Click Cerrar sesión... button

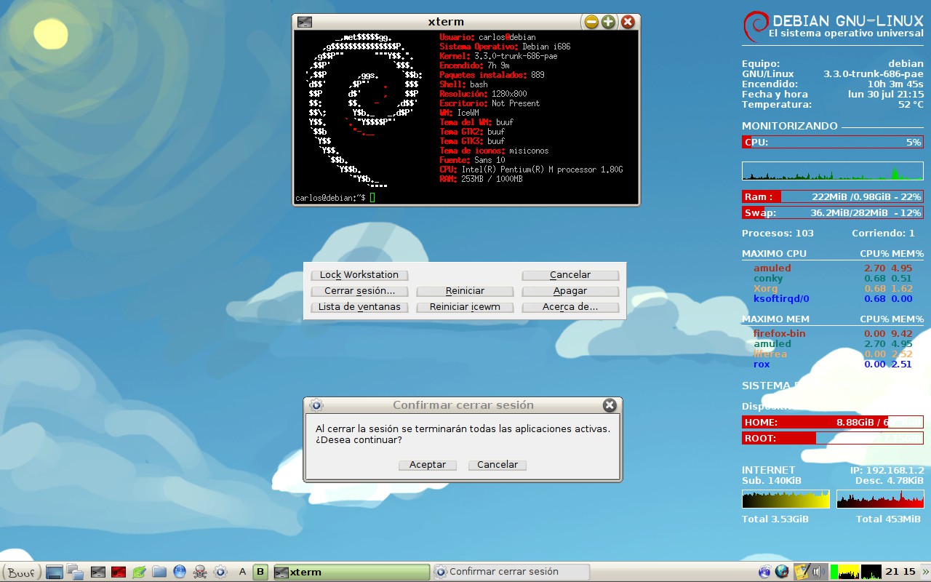tap(359, 291)
